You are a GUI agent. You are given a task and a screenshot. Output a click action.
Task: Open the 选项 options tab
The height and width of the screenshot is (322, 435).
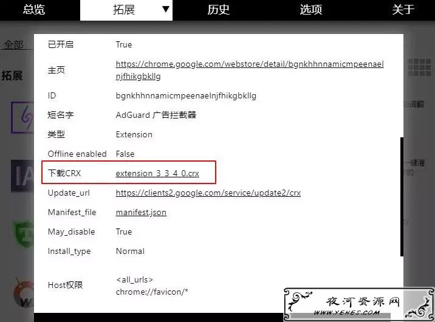coord(311,10)
